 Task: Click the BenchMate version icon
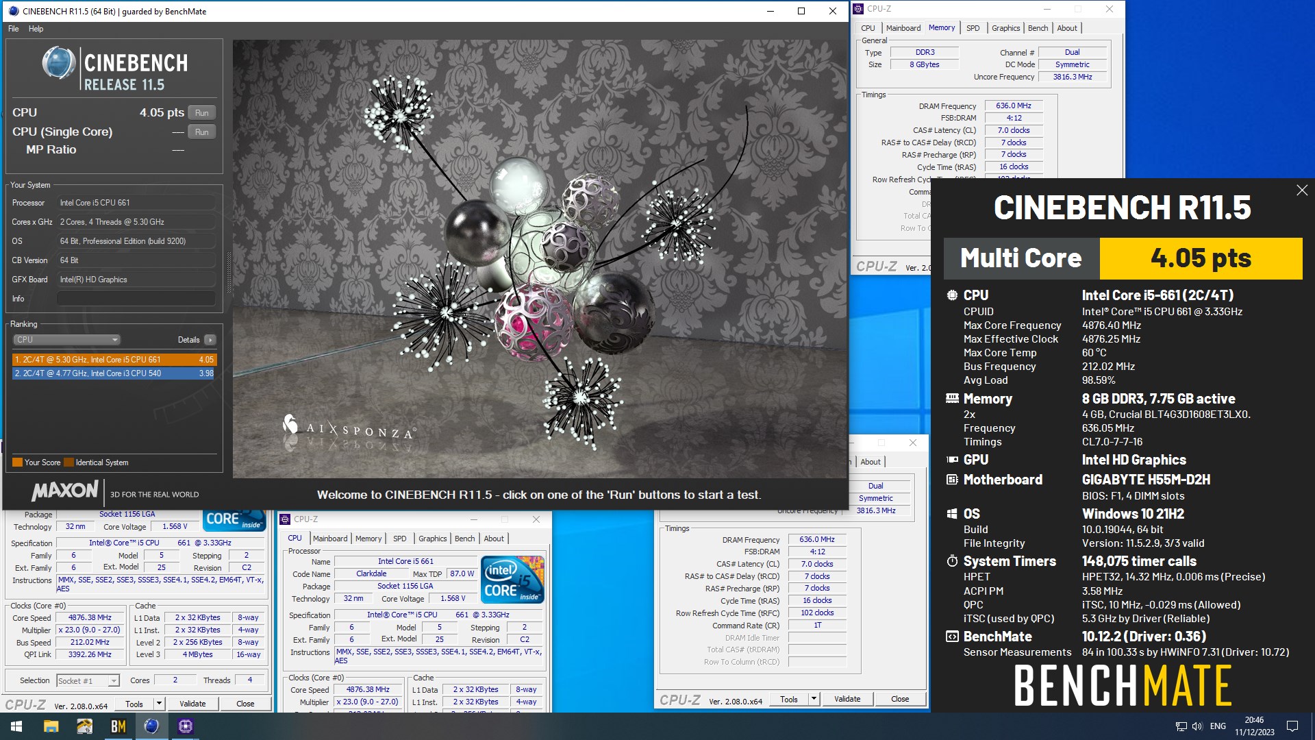tap(952, 637)
